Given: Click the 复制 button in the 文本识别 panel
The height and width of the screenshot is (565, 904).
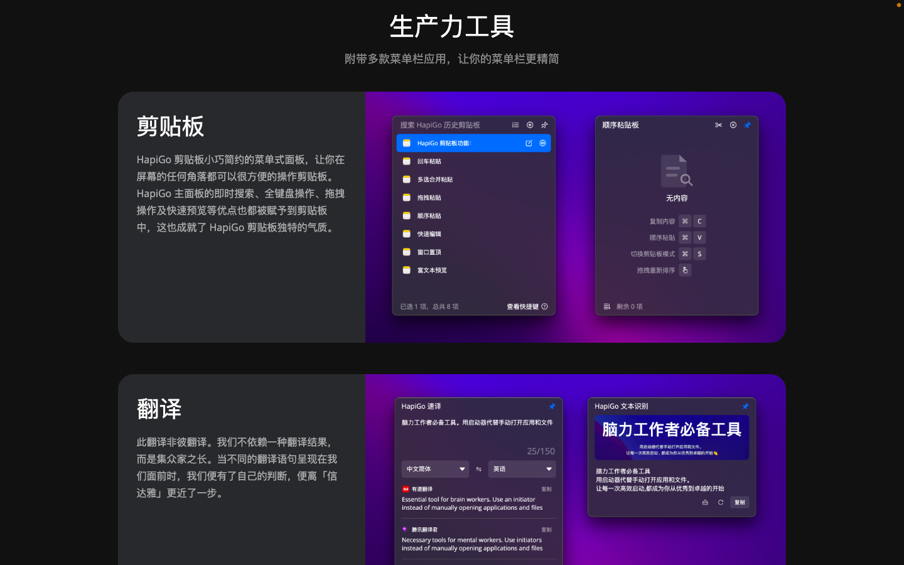Looking at the screenshot, I should 740,502.
